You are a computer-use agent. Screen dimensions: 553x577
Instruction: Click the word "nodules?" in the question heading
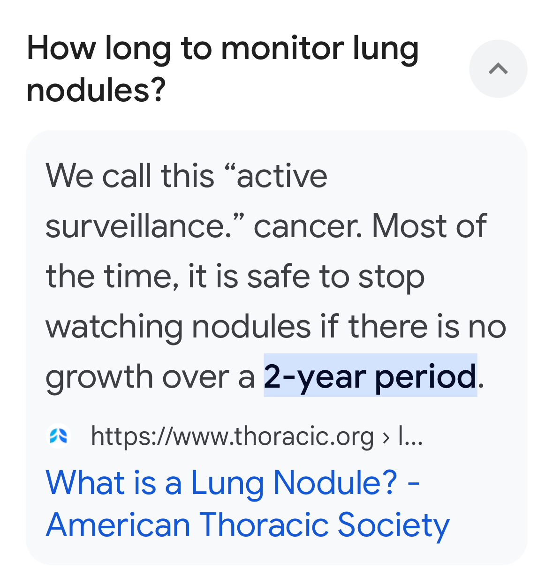[x=97, y=90]
